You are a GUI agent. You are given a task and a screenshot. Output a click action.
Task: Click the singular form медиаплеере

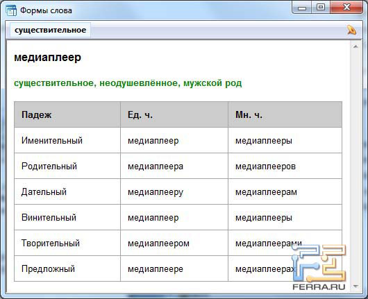coord(156,269)
